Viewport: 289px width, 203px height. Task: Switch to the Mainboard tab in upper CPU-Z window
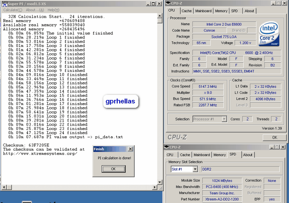[203, 11]
